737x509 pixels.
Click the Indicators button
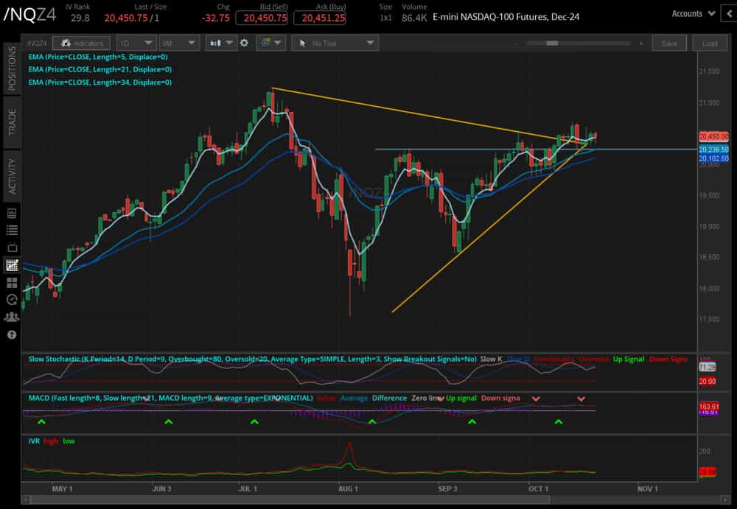pos(81,43)
